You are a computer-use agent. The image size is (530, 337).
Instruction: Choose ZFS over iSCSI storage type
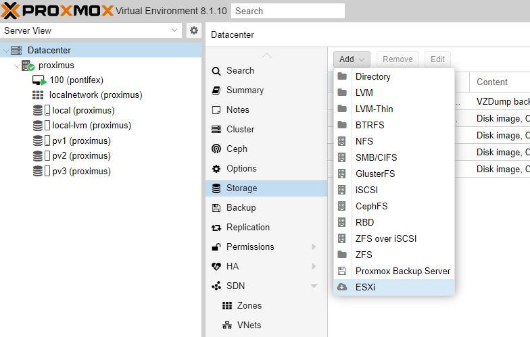click(x=393, y=239)
